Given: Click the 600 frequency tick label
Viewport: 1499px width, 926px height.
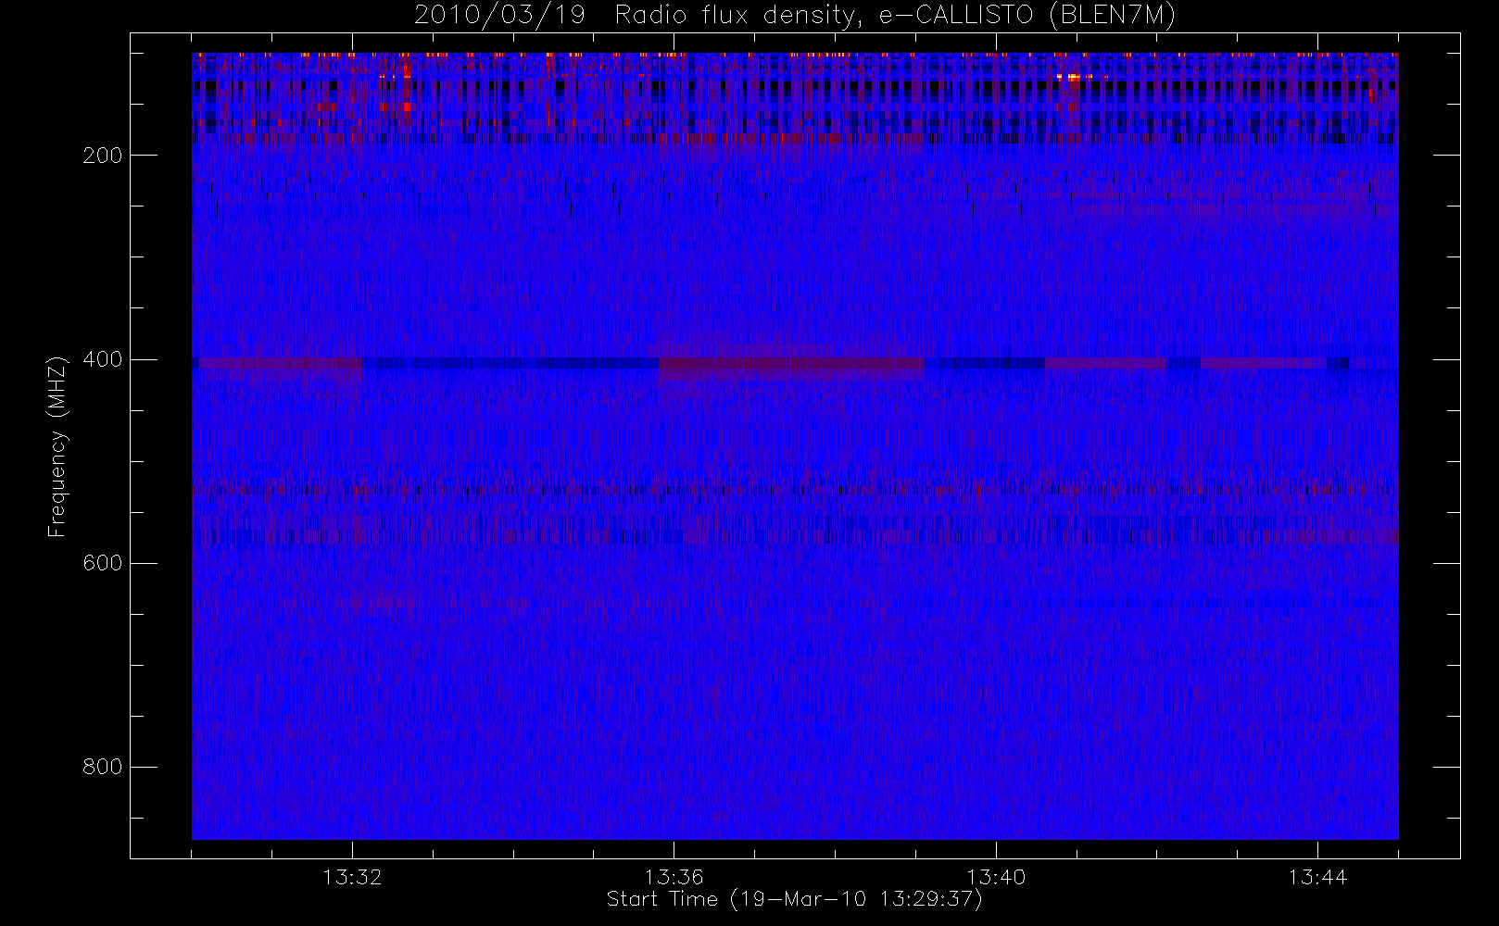Looking at the screenshot, I should tap(102, 563).
